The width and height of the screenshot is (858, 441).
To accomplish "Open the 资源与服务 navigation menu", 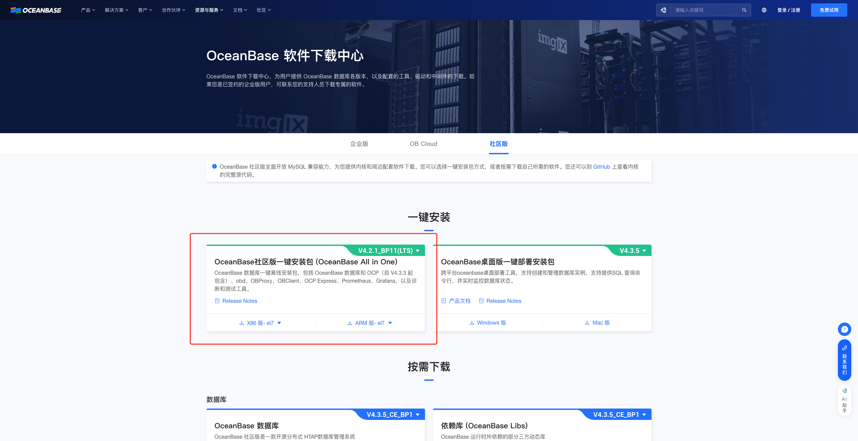I will click(x=209, y=10).
